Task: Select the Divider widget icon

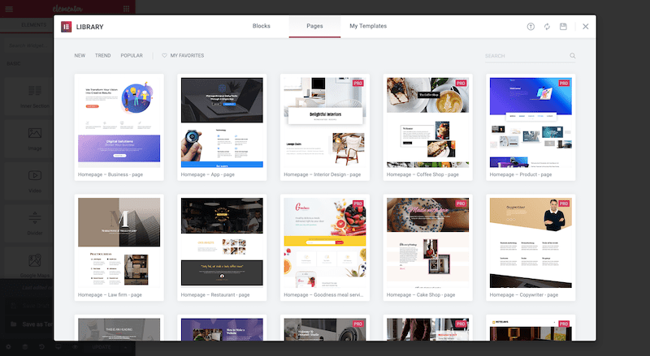Action: coord(35,218)
